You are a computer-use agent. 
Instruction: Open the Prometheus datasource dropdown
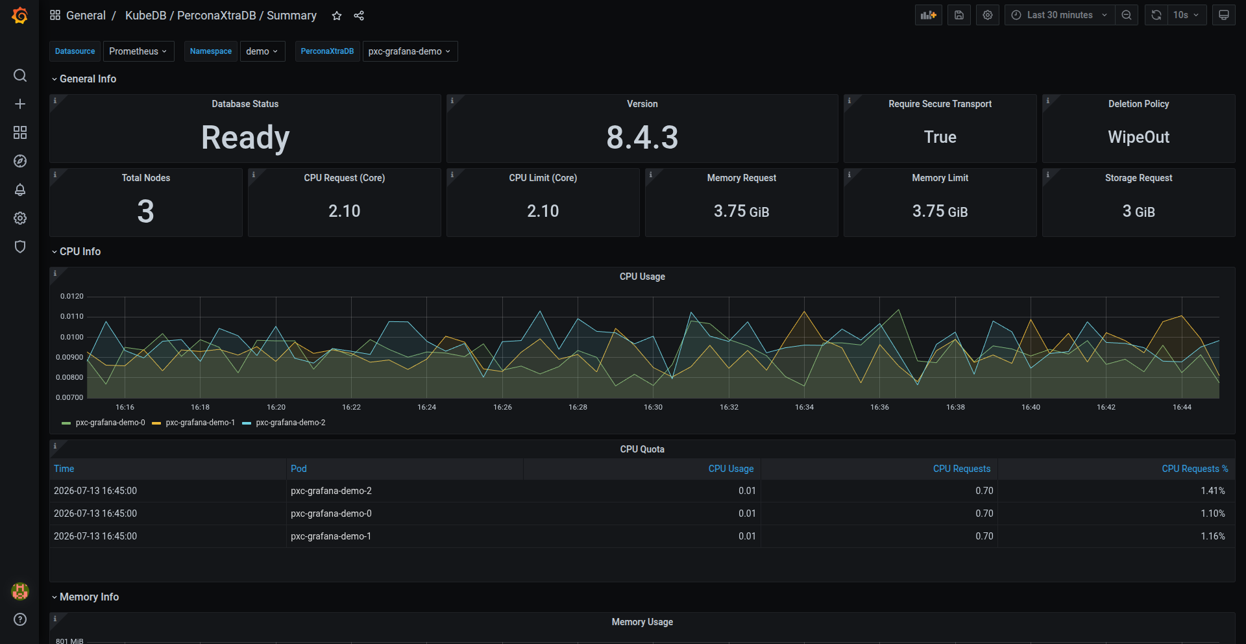point(138,51)
